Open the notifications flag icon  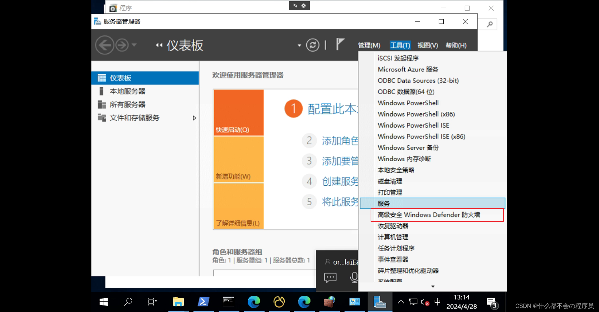pos(340,44)
